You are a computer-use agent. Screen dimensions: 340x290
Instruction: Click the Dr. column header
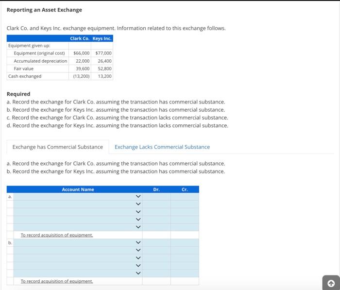tap(156, 189)
